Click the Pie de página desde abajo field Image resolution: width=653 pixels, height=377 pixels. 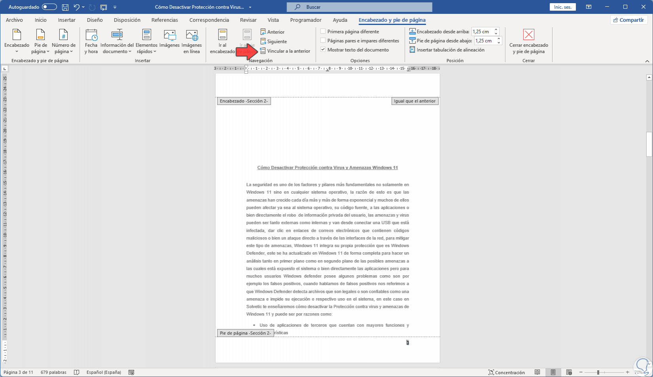pos(485,41)
